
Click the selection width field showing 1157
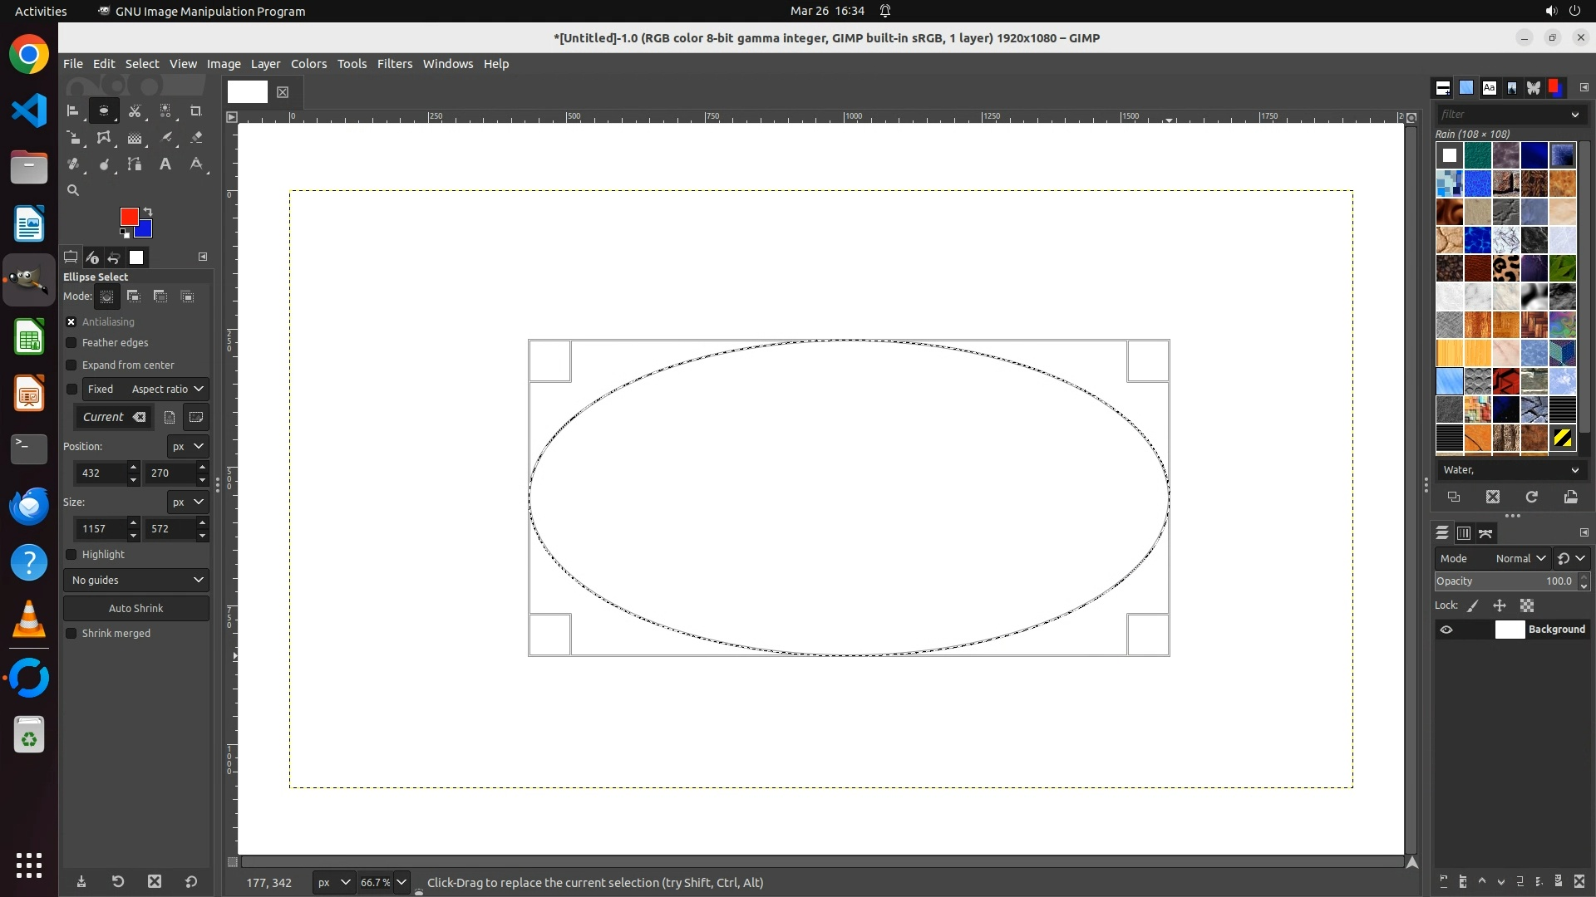tap(100, 529)
